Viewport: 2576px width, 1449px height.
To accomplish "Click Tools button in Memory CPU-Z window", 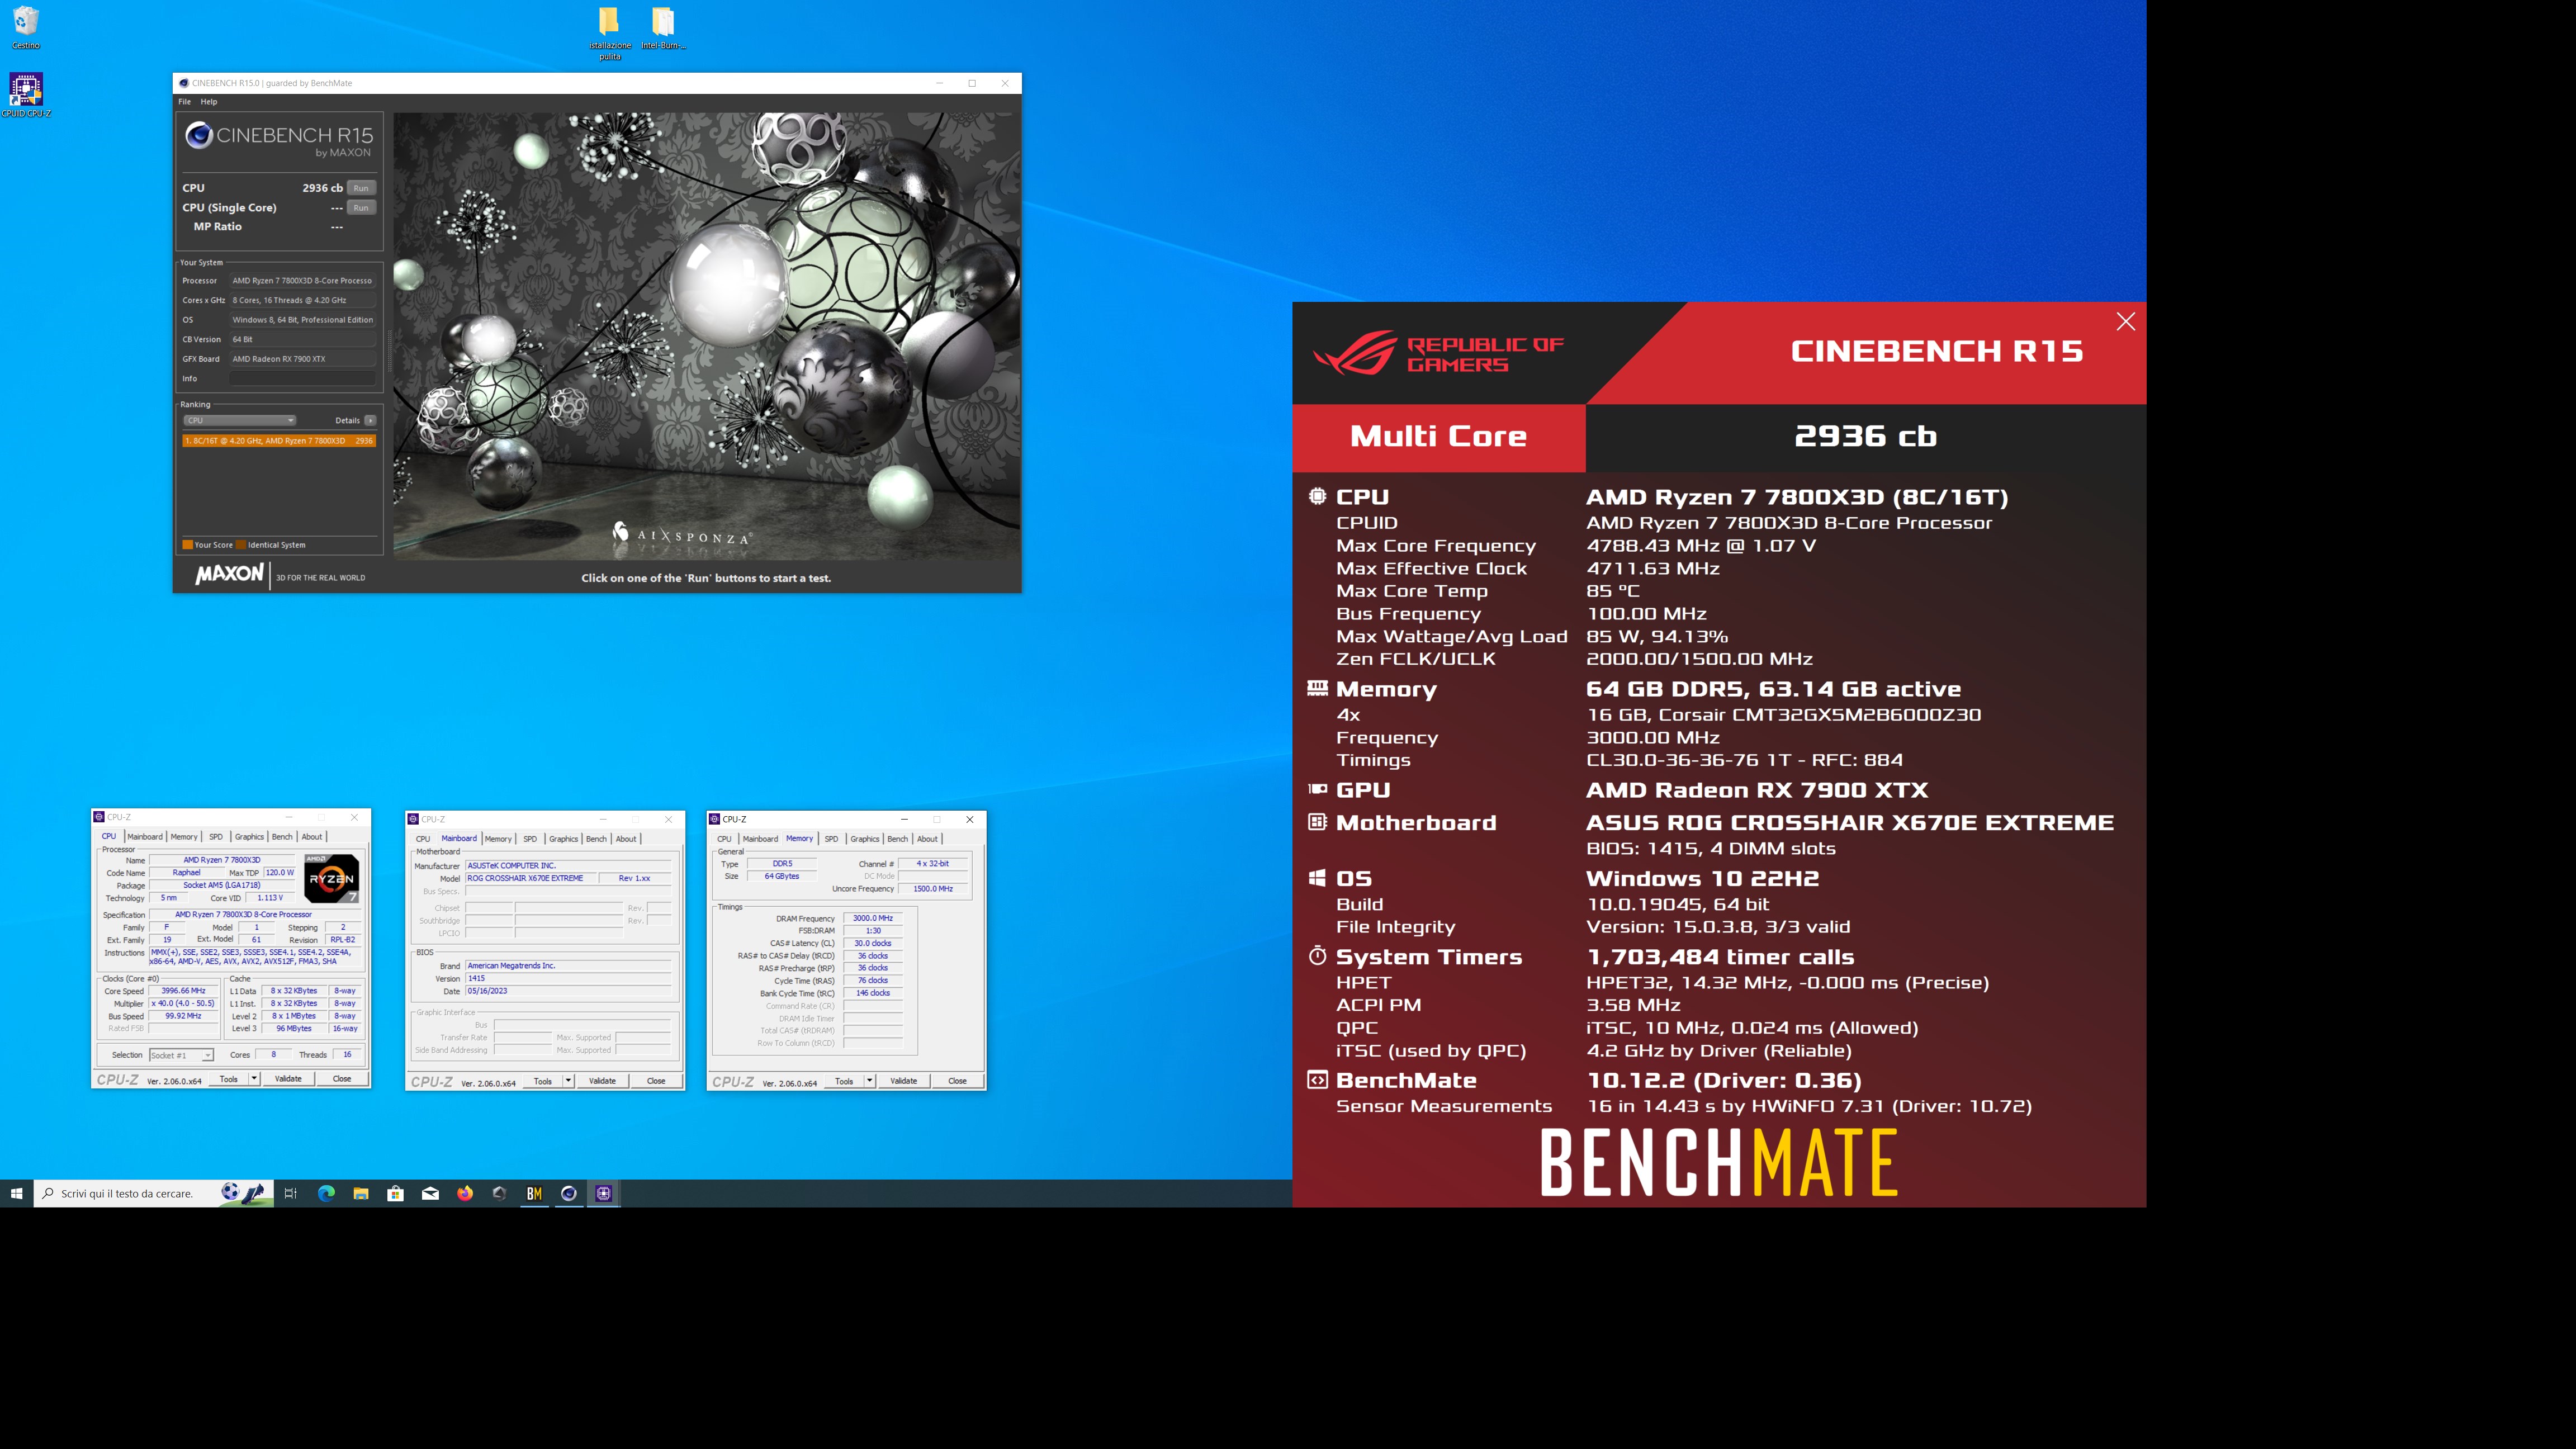I will [844, 1080].
